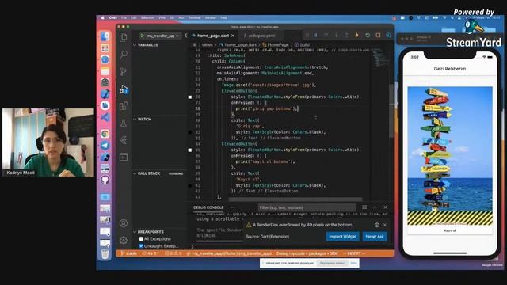The image size is (507, 285).
Task: Open Google Chrome from the Dock
Action: [105, 134]
